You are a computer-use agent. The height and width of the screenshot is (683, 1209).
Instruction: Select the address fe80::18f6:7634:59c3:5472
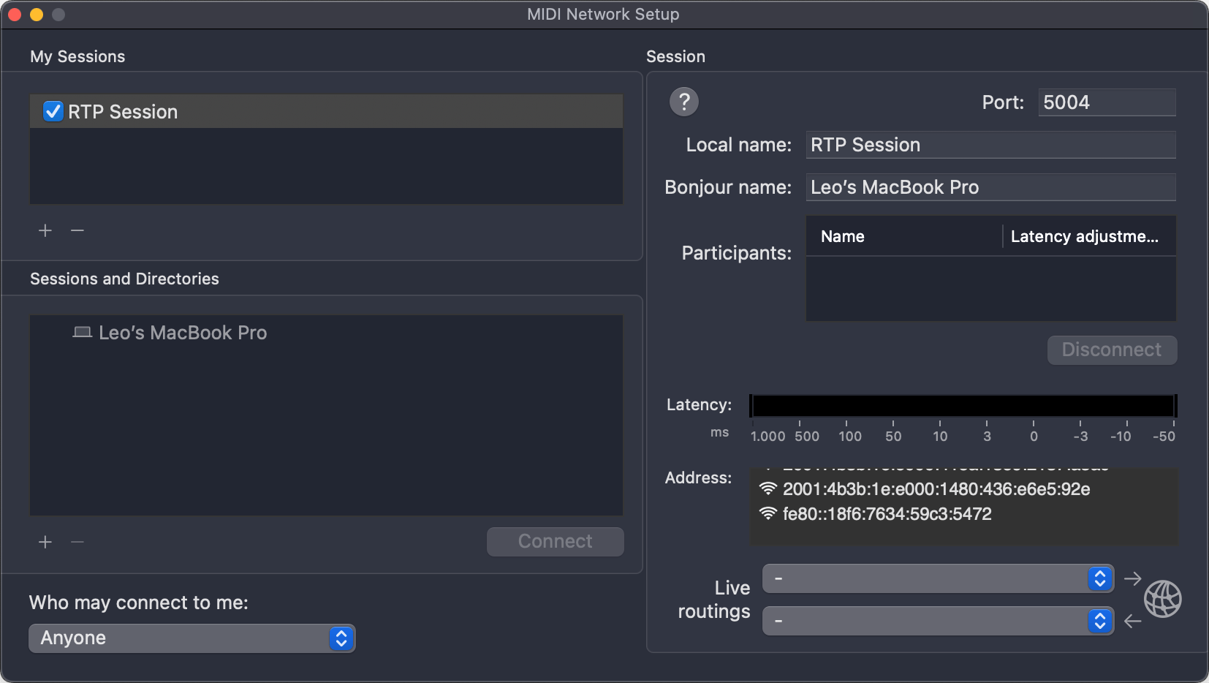tap(887, 514)
